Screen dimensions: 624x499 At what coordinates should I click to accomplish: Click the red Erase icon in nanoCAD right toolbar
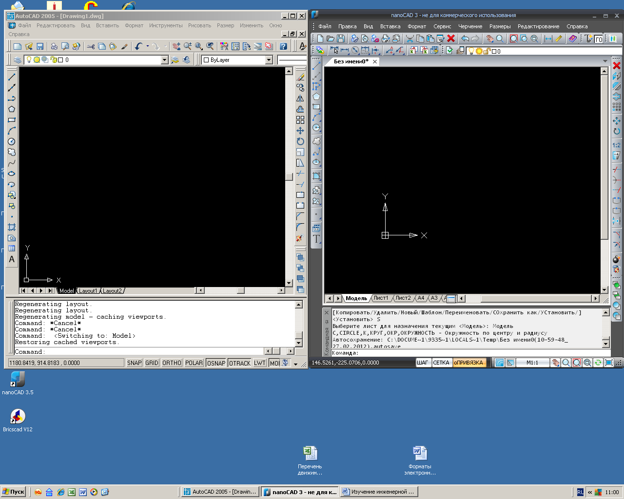click(x=617, y=65)
